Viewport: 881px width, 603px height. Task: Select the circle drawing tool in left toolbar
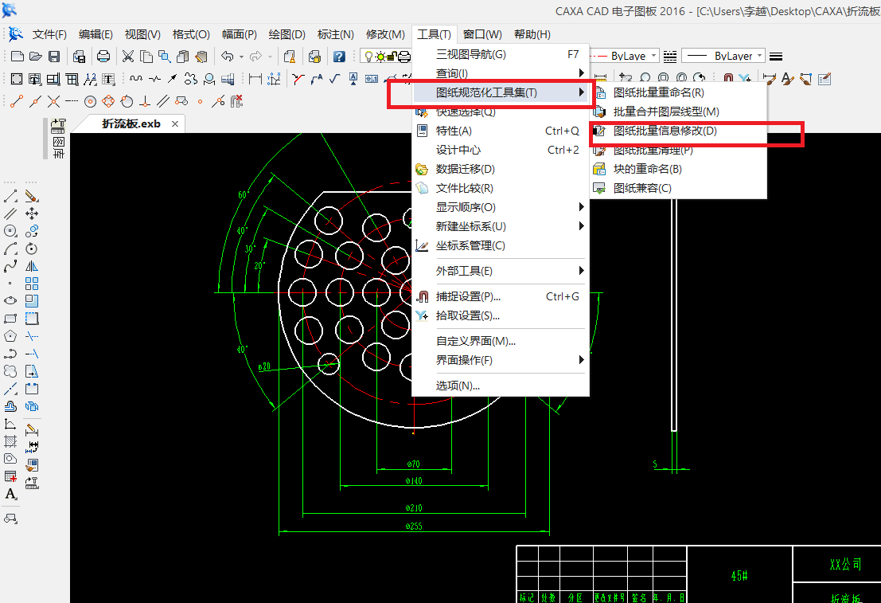(x=10, y=230)
